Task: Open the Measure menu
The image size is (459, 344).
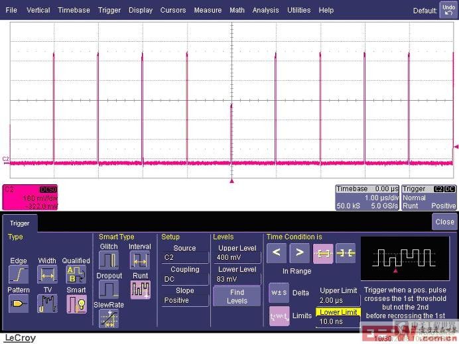Action: (208, 10)
